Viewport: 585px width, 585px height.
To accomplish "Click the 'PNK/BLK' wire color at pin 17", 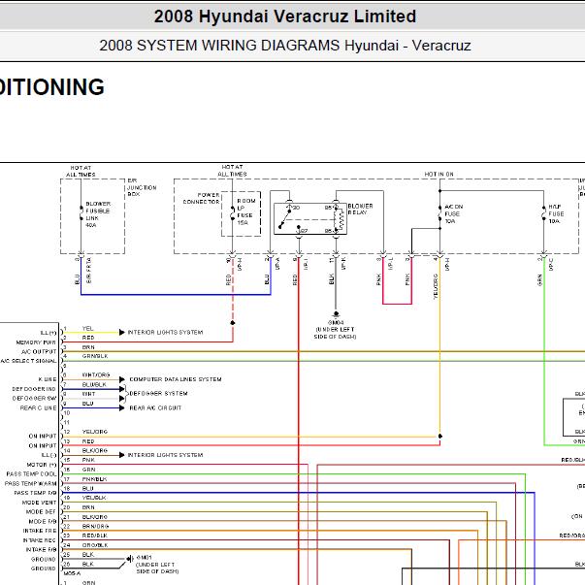I will 95,478.
